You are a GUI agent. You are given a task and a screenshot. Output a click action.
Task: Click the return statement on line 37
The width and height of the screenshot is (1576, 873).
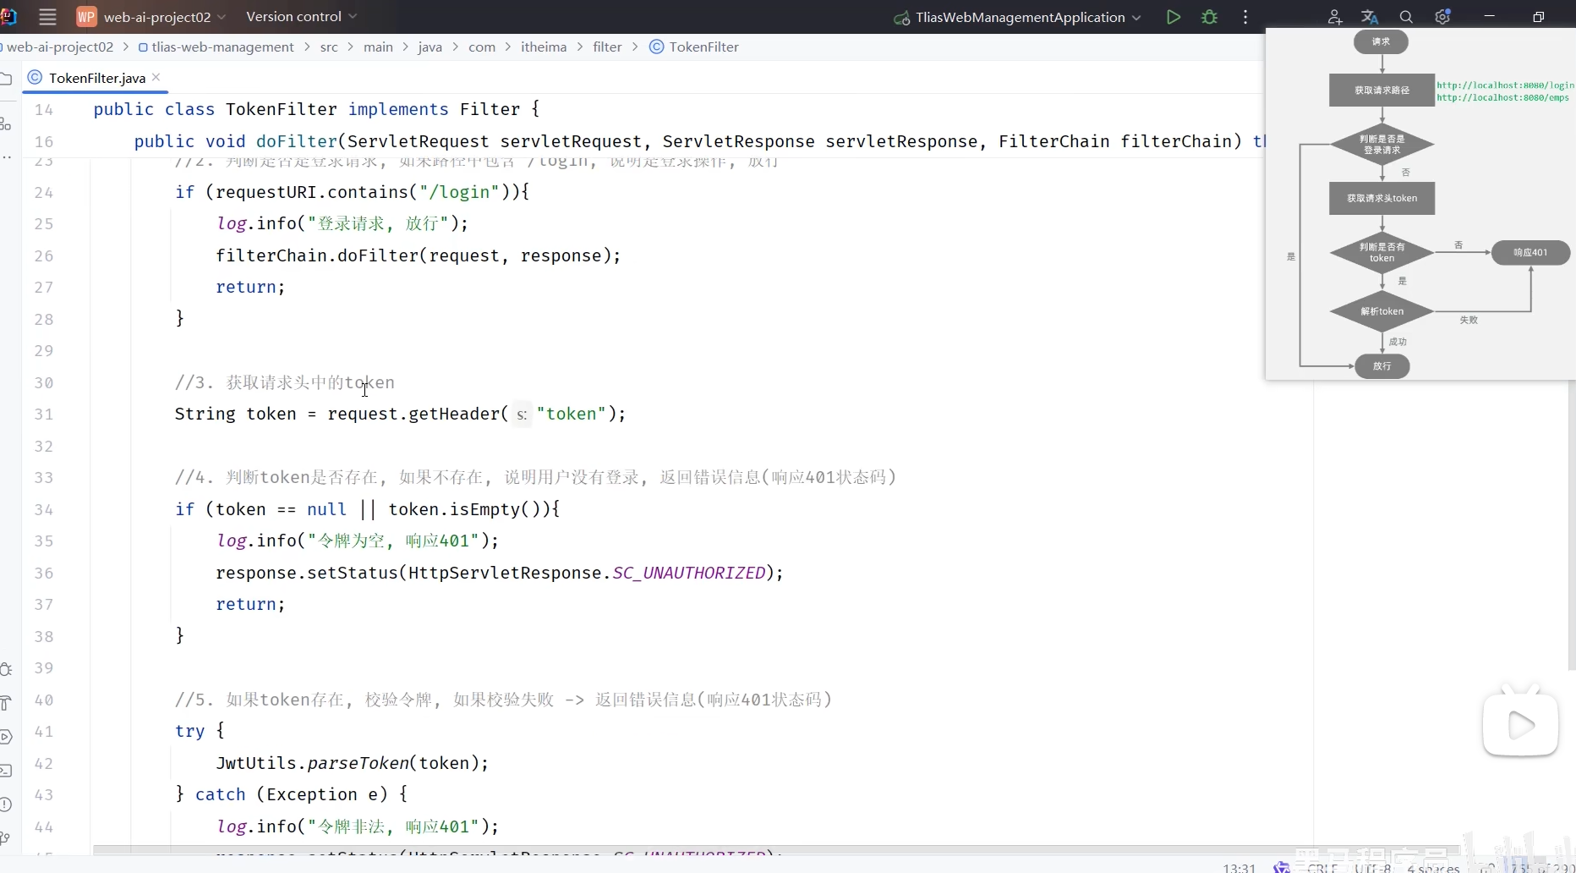(x=250, y=604)
